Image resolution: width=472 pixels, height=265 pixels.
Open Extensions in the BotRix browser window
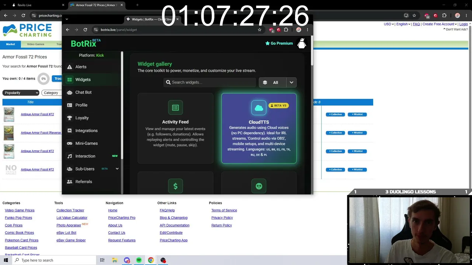point(286,30)
